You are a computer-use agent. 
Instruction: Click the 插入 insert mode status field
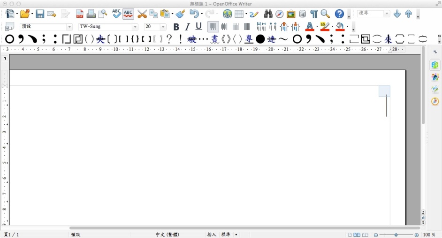click(211, 235)
